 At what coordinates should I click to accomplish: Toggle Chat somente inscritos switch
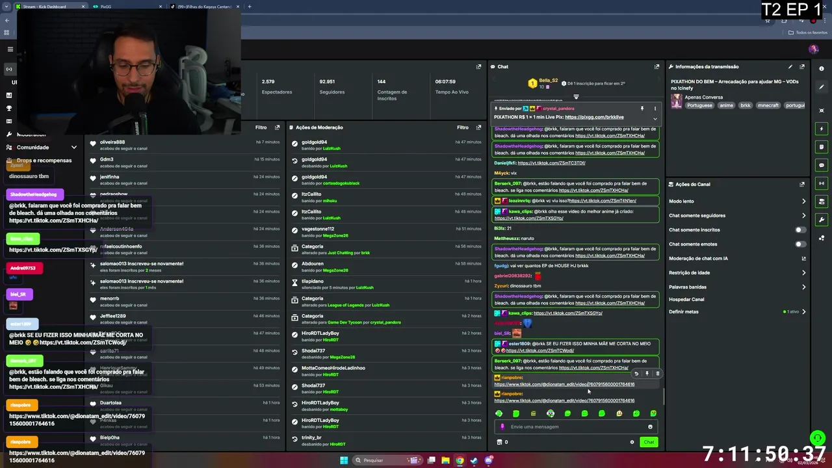point(801,229)
